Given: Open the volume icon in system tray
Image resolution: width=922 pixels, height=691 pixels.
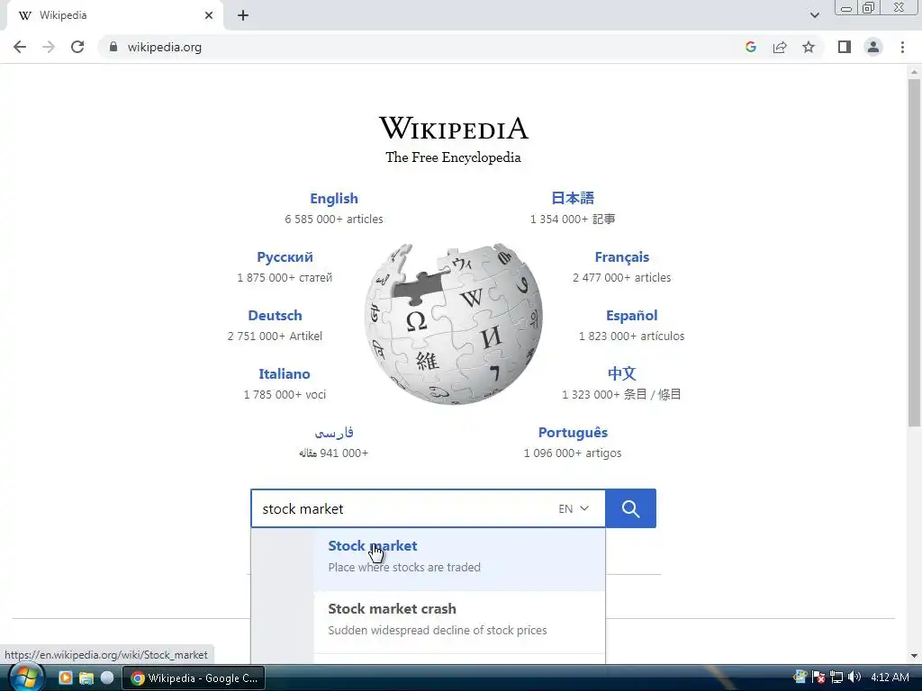Looking at the screenshot, I should 854,677.
